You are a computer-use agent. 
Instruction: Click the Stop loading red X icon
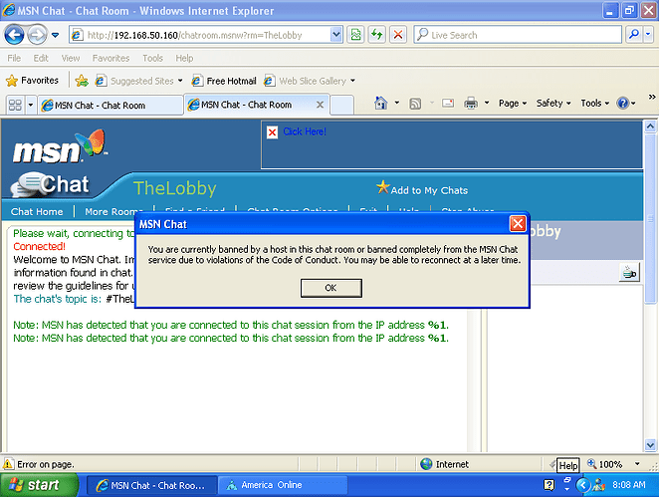[x=398, y=35]
